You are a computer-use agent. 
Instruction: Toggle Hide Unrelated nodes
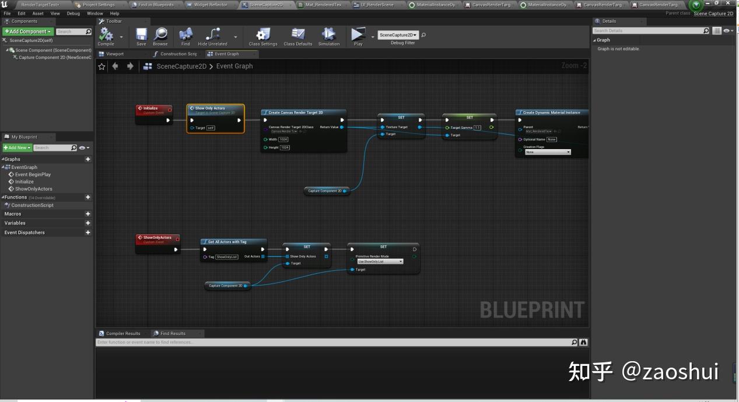212,35
